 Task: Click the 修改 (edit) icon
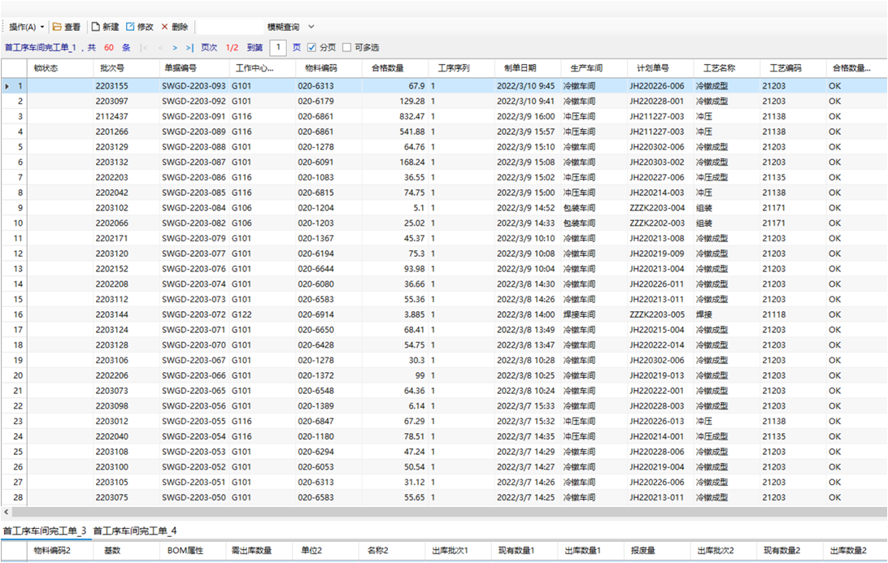click(130, 27)
